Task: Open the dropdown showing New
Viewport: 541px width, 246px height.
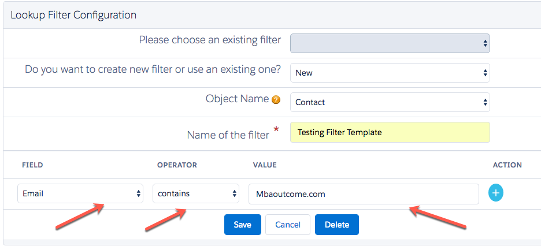Action: pyautogui.click(x=390, y=73)
